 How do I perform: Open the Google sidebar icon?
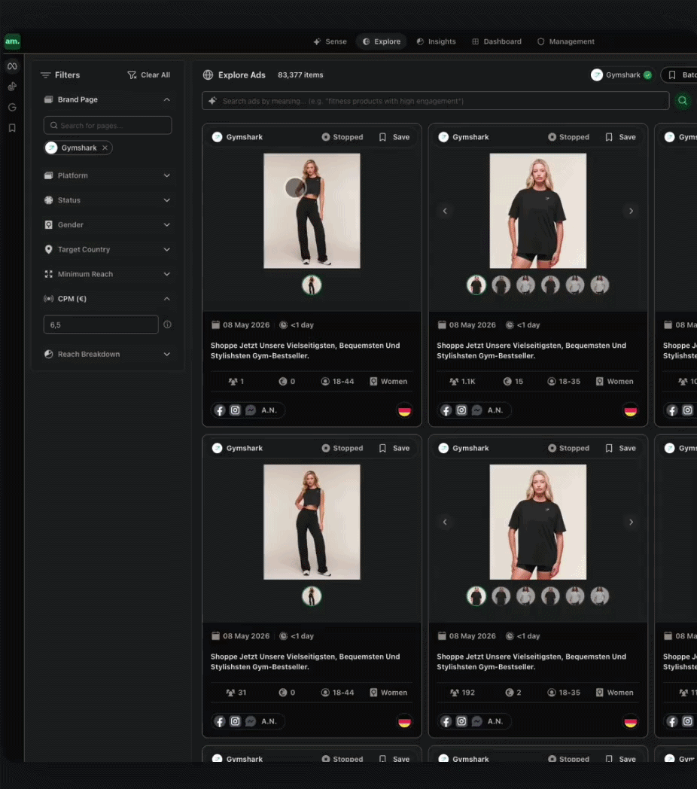pos(12,107)
